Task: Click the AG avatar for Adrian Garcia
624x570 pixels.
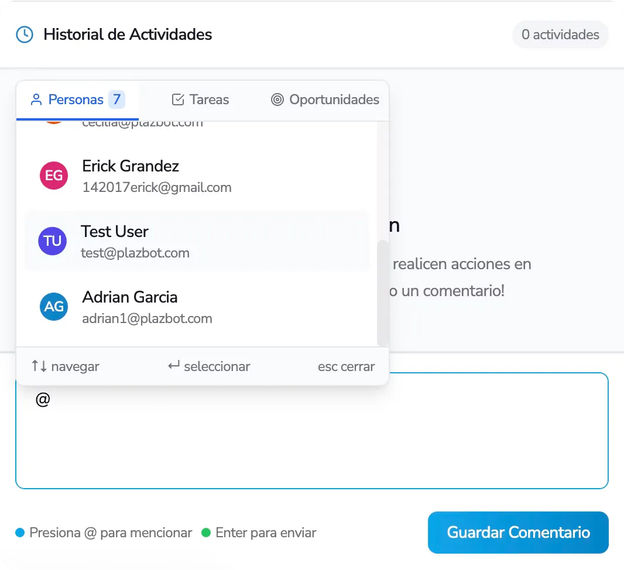Action: (53, 307)
